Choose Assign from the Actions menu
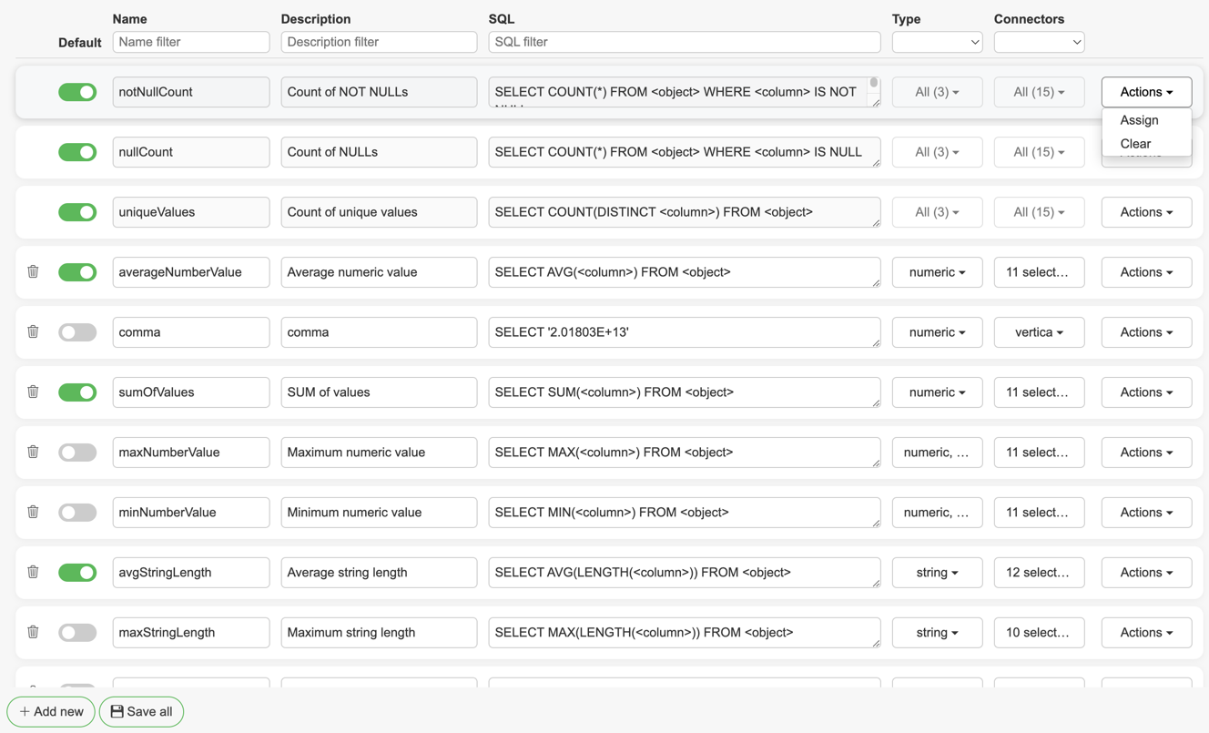The image size is (1209, 733). click(1139, 120)
